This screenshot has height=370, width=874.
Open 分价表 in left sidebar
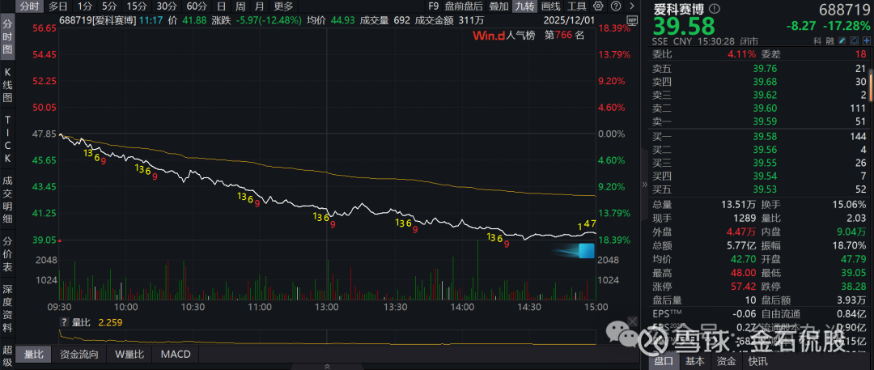[x=8, y=256]
